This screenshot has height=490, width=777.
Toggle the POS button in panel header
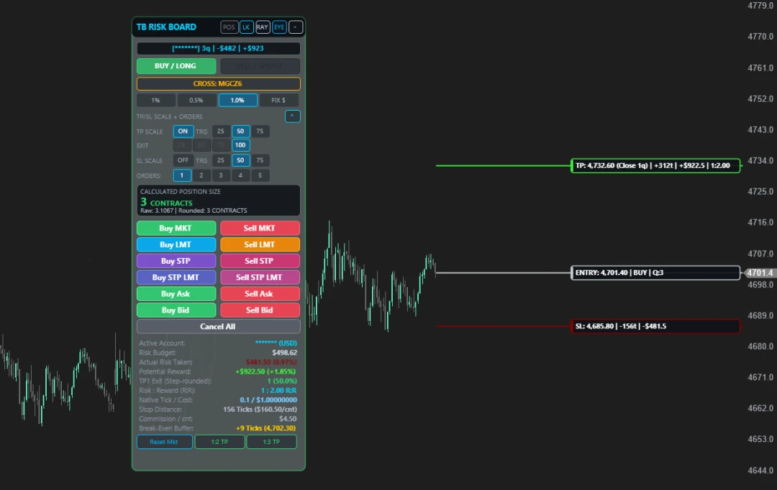(229, 27)
